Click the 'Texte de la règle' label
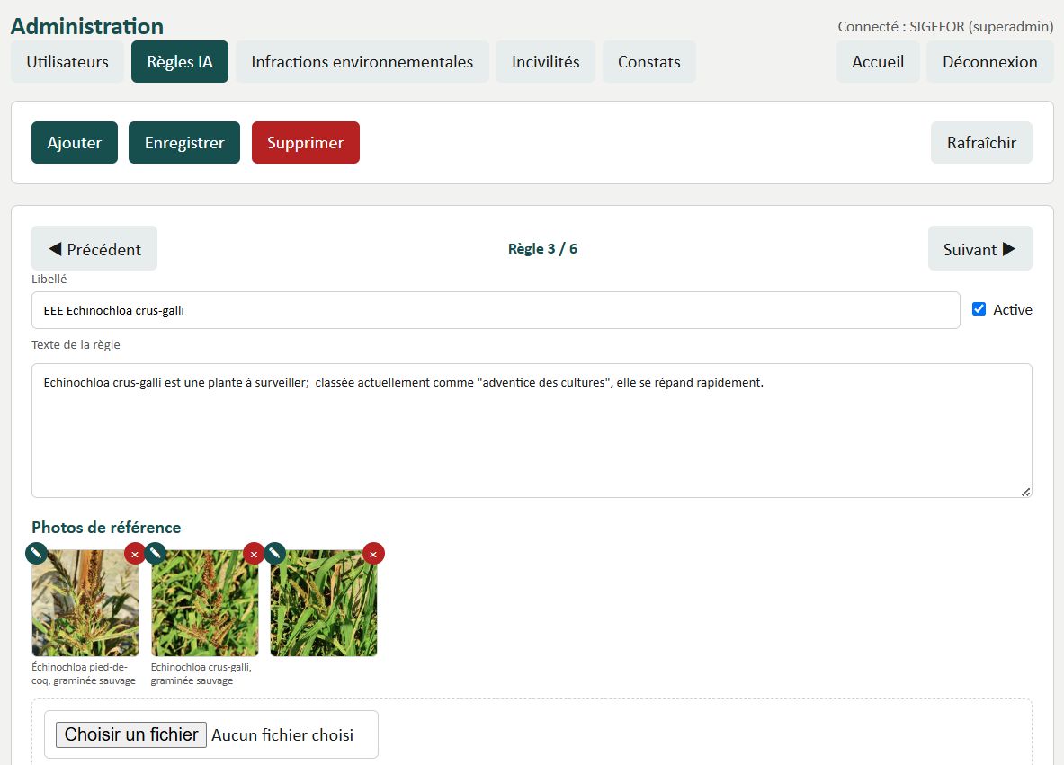 pos(76,344)
